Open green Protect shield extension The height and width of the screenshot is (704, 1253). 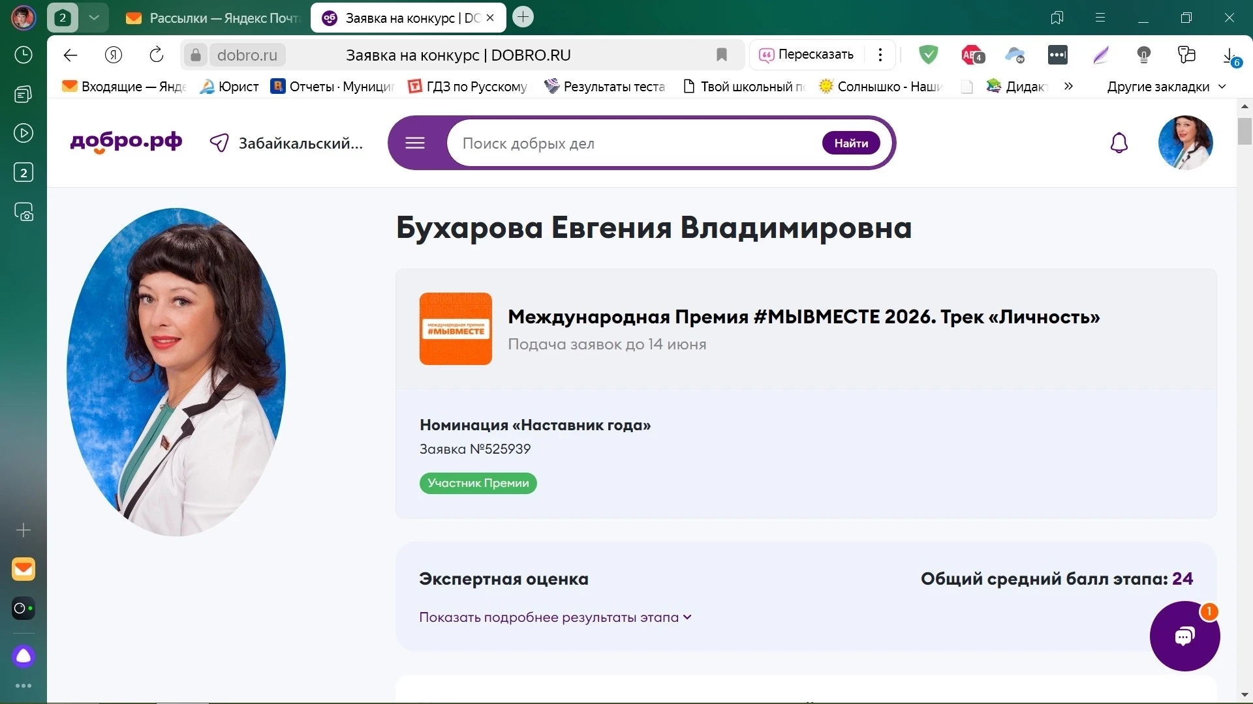(928, 55)
